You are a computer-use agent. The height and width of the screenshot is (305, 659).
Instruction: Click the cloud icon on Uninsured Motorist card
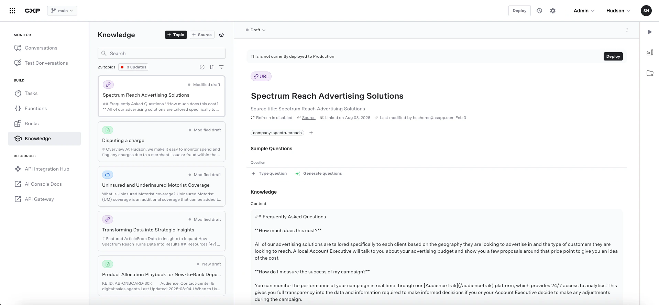pos(108,175)
